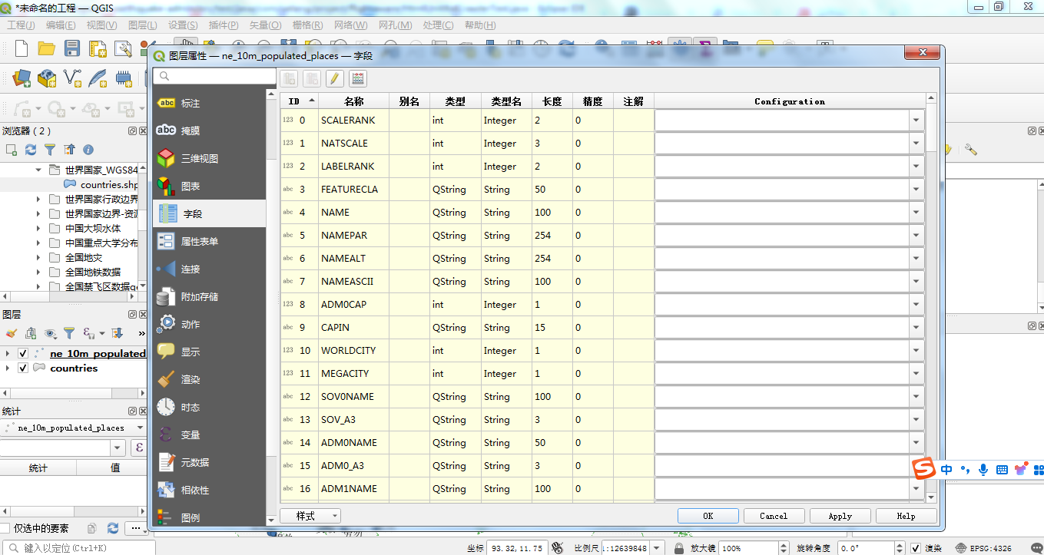Click the Apply button
Image resolution: width=1044 pixels, height=555 pixels.
point(840,516)
